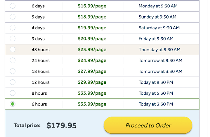Select the 4 days deadline radio button
The image size is (210, 137).
click(x=13, y=28)
